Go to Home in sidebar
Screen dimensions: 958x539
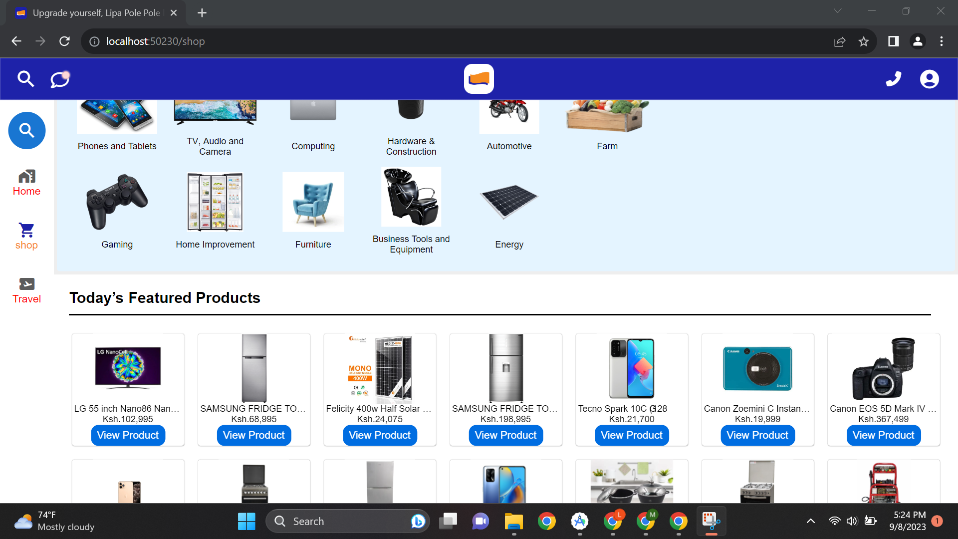click(26, 183)
